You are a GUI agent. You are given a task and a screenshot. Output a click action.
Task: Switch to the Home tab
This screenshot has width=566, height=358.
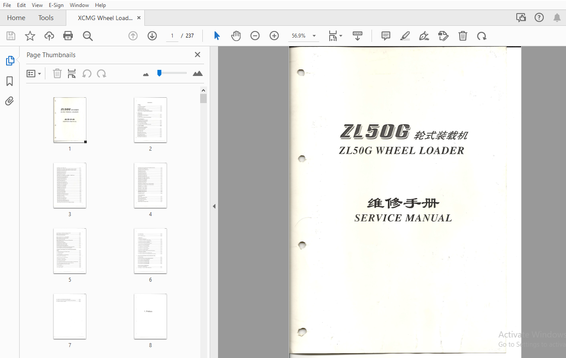(x=16, y=18)
